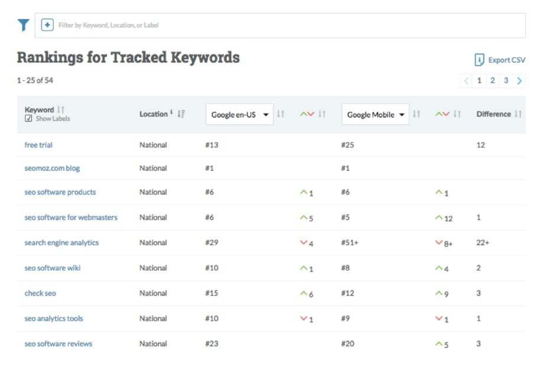
Task: Click the Export CSV download icon
Action: point(479,60)
